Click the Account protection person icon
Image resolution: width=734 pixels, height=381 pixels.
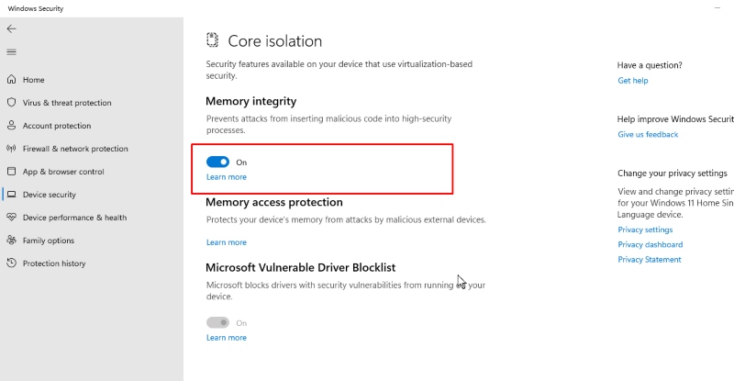point(11,125)
